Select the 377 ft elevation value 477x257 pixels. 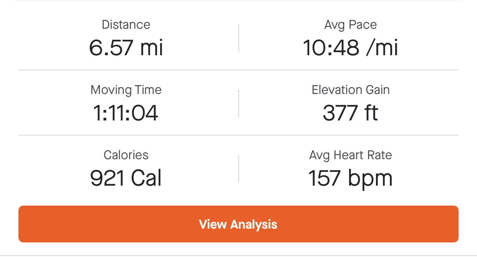(351, 113)
